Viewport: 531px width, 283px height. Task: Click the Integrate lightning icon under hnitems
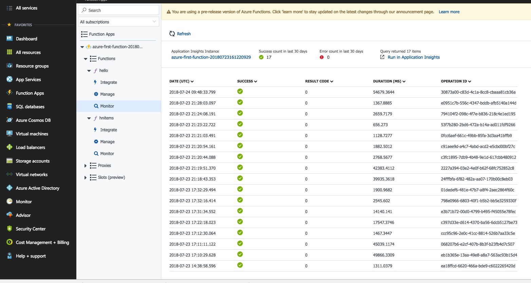coord(95,130)
